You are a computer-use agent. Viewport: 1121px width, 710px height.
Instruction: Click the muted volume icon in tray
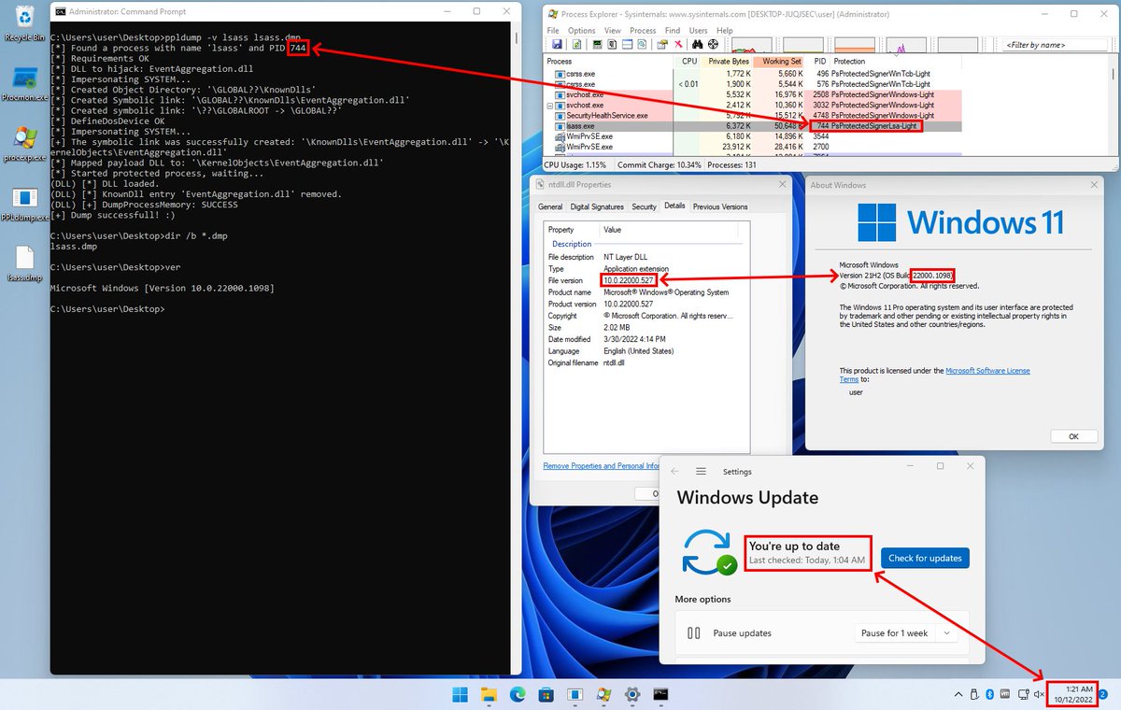pyautogui.click(x=1039, y=694)
